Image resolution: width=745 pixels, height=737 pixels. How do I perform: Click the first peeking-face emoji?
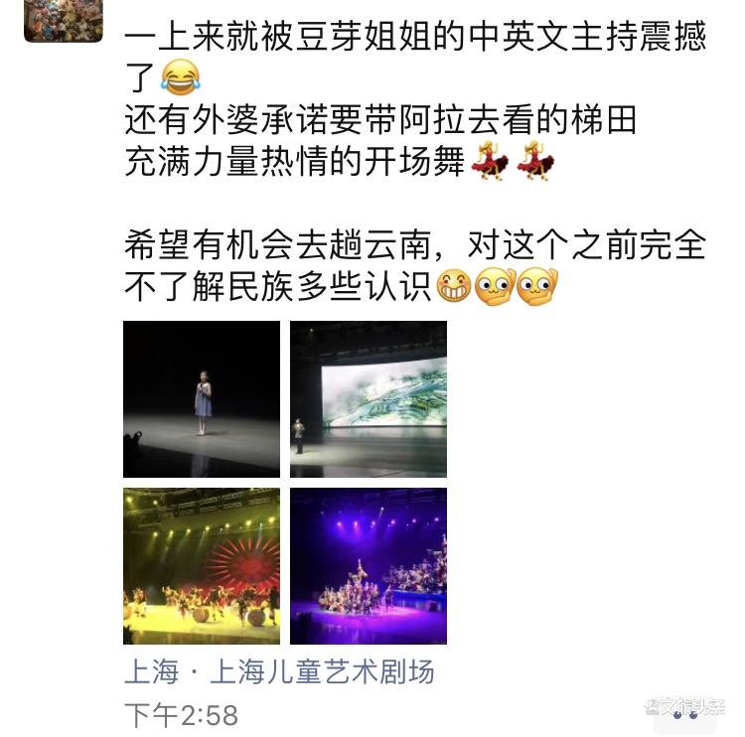496,286
